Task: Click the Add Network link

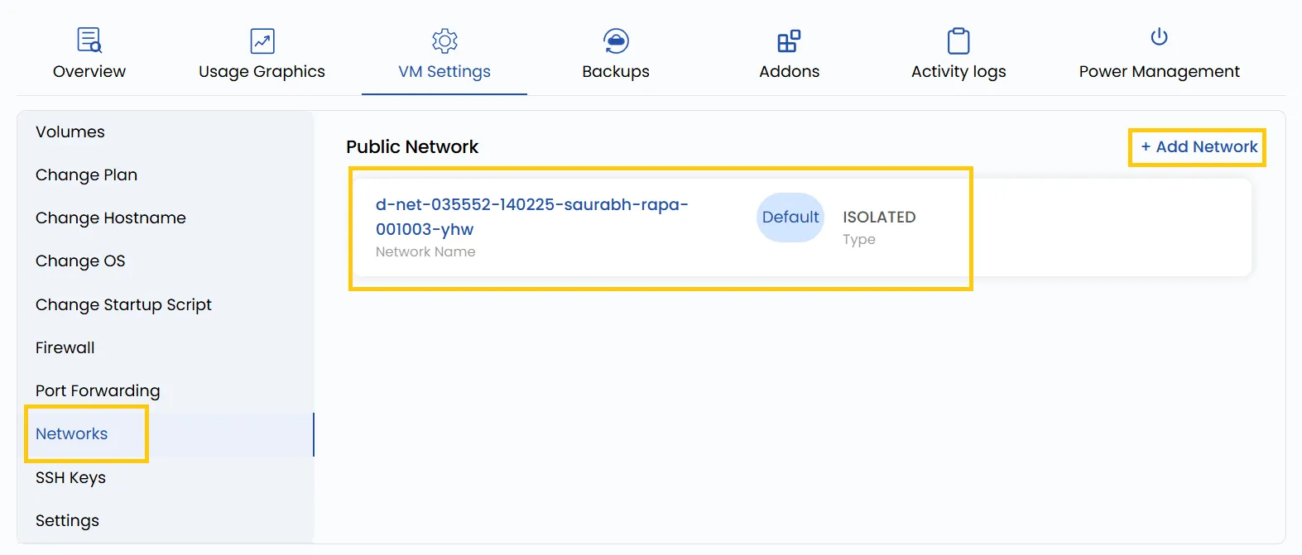Action: coord(1199,147)
